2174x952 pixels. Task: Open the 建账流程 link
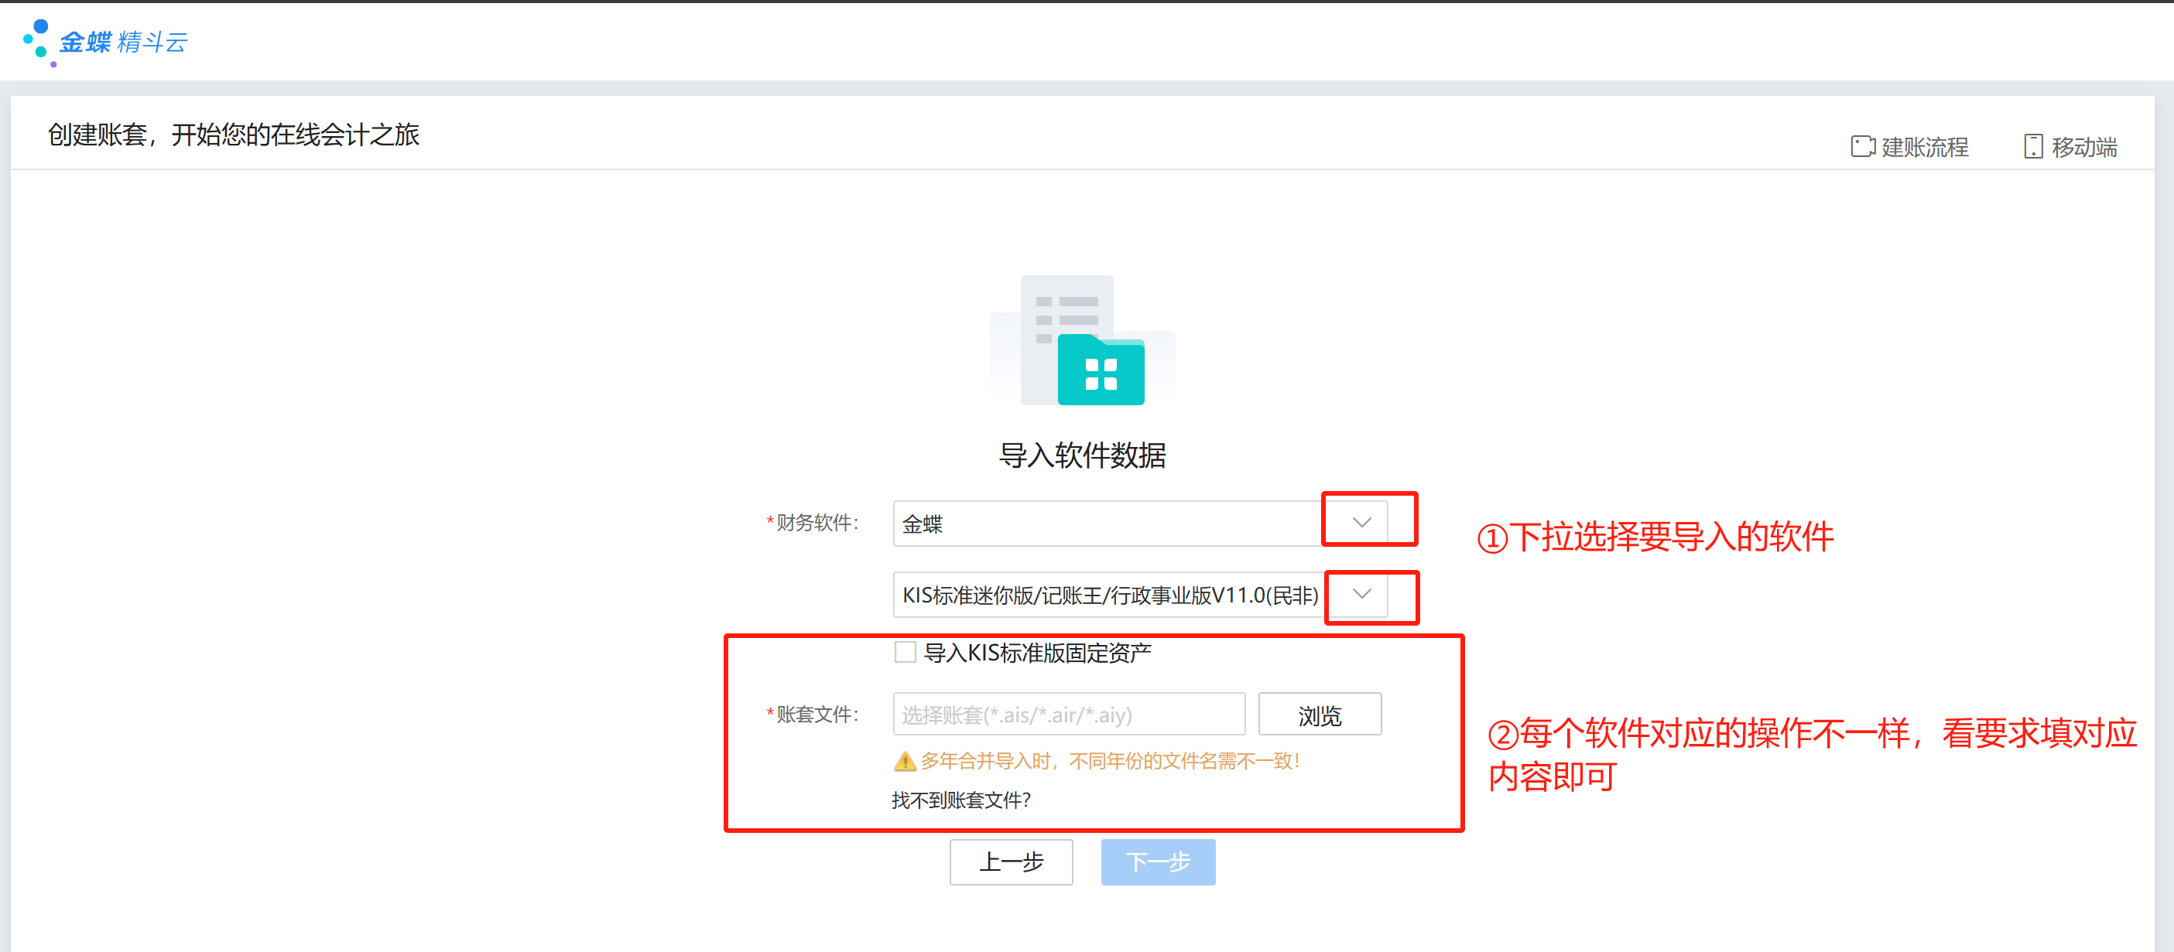1924,148
